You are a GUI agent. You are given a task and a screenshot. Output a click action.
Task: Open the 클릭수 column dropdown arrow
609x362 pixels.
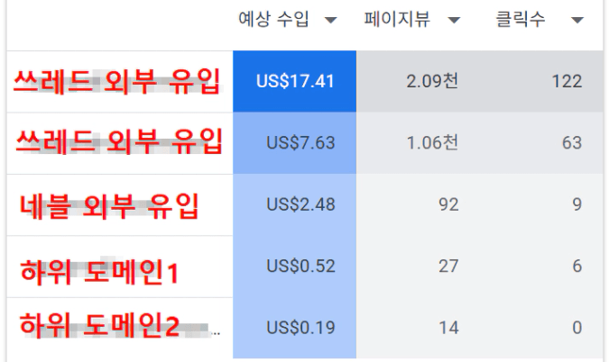coord(577,20)
